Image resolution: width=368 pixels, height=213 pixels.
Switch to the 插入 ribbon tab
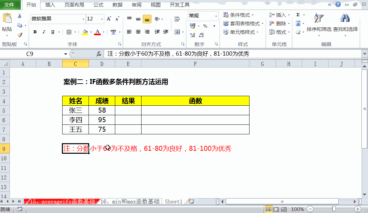[50, 5]
